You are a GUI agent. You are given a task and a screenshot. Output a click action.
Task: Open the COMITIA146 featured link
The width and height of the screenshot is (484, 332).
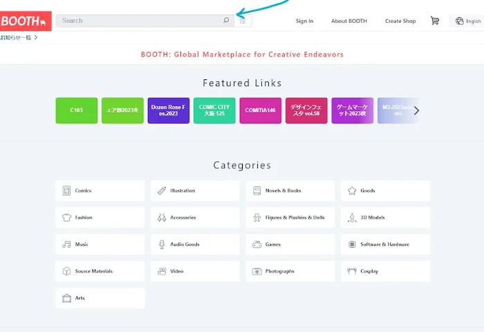click(x=261, y=110)
